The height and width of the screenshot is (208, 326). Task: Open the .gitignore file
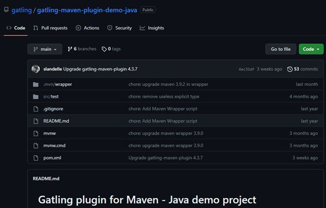(x=53, y=109)
